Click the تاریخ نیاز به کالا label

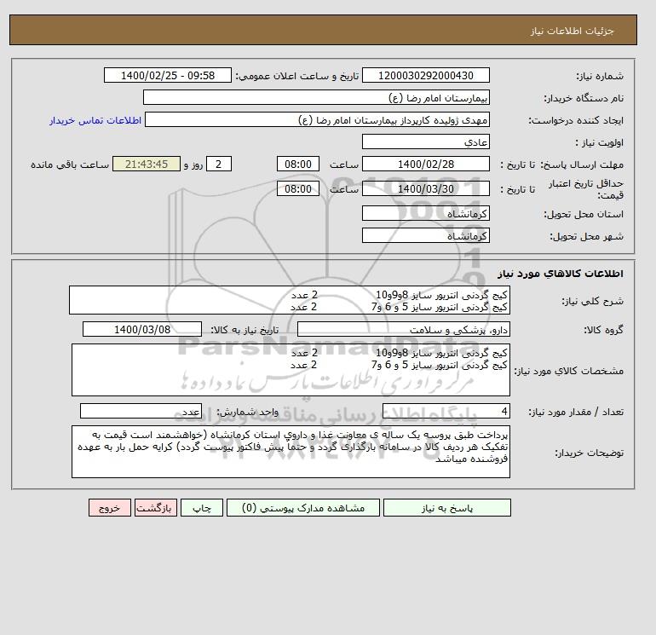(x=245, y=330)
